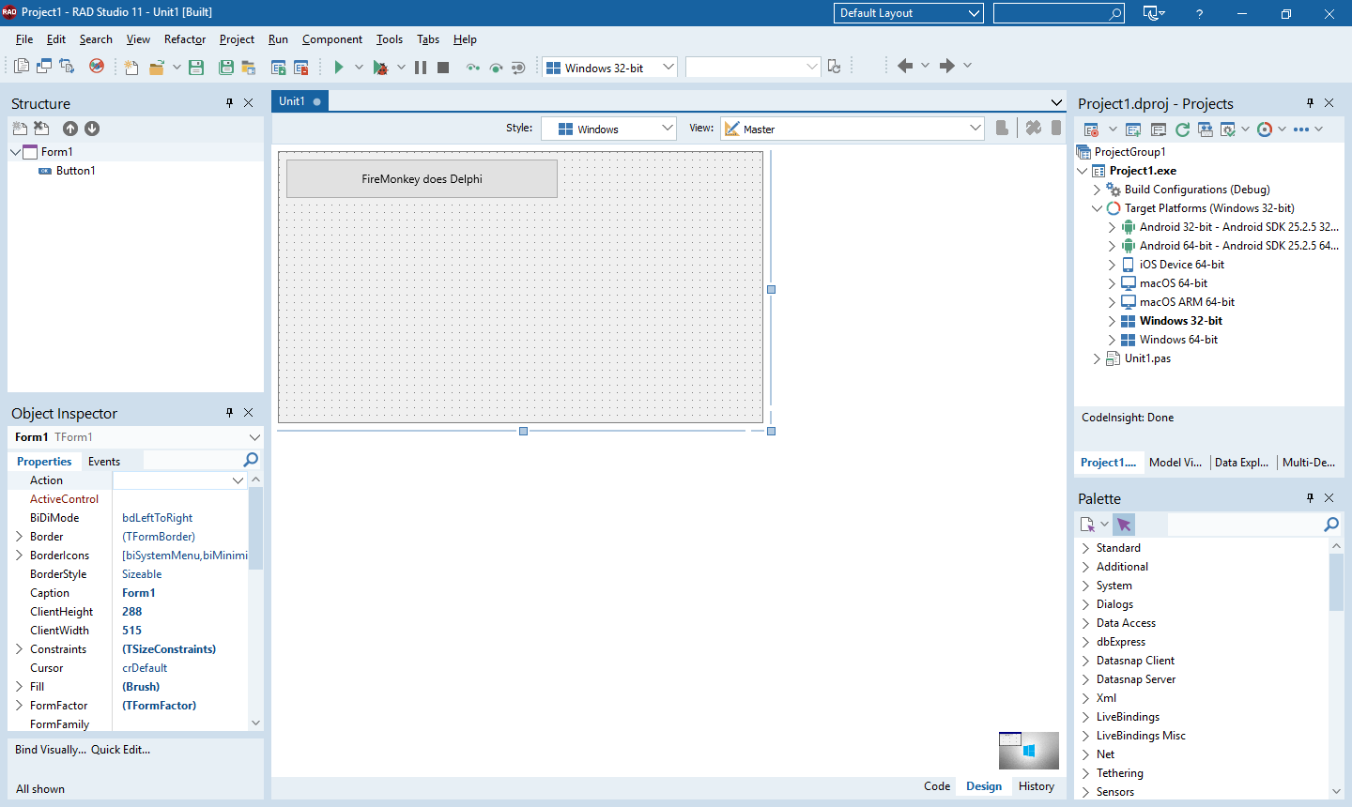Open the Project menu
This screenshot has height=807, width=1352.
tap(237, 39)
